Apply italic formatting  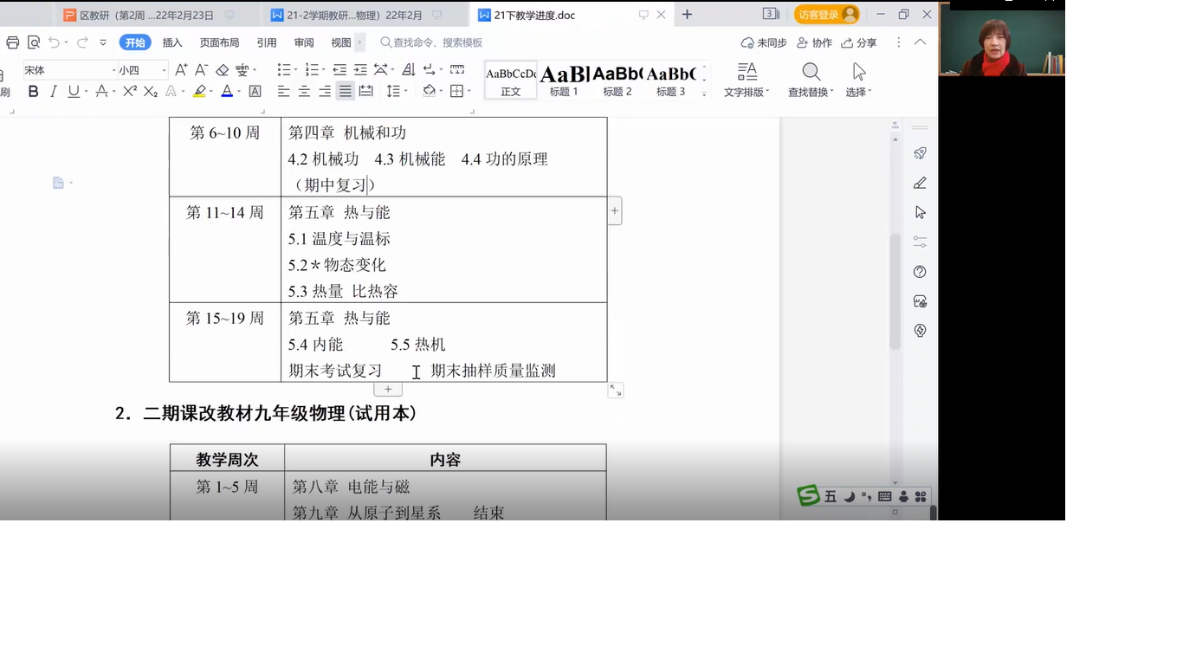pos(54,92)
